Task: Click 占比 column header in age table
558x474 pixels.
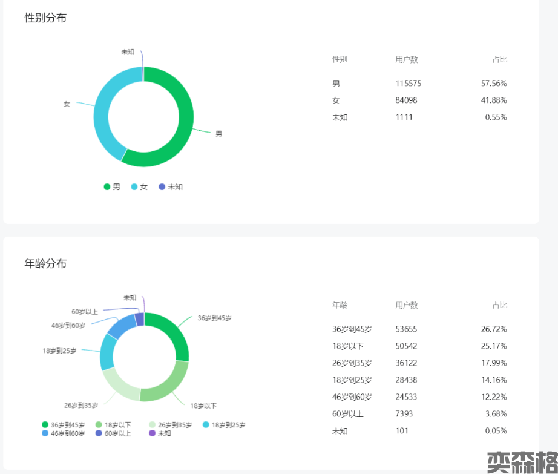Action: (499, 305)
